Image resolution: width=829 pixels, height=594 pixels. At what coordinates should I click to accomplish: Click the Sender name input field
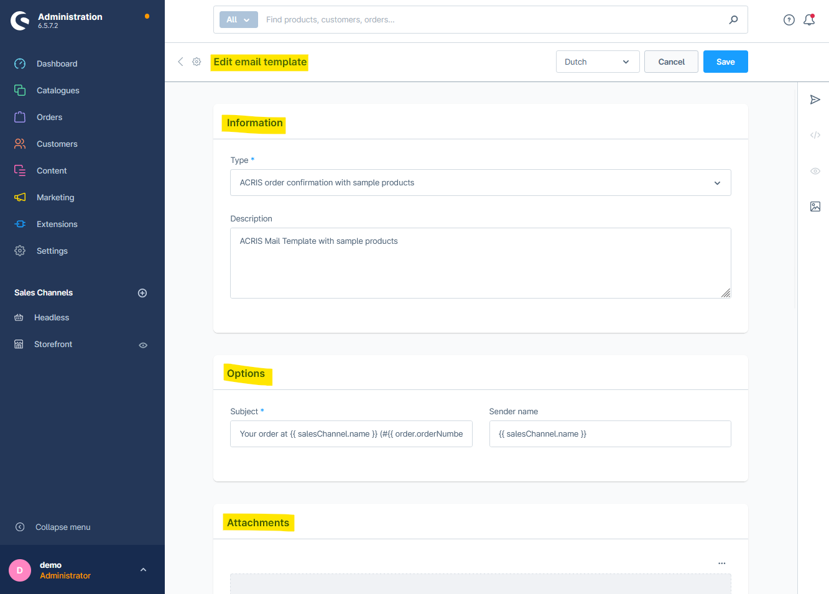coord(610,434)
